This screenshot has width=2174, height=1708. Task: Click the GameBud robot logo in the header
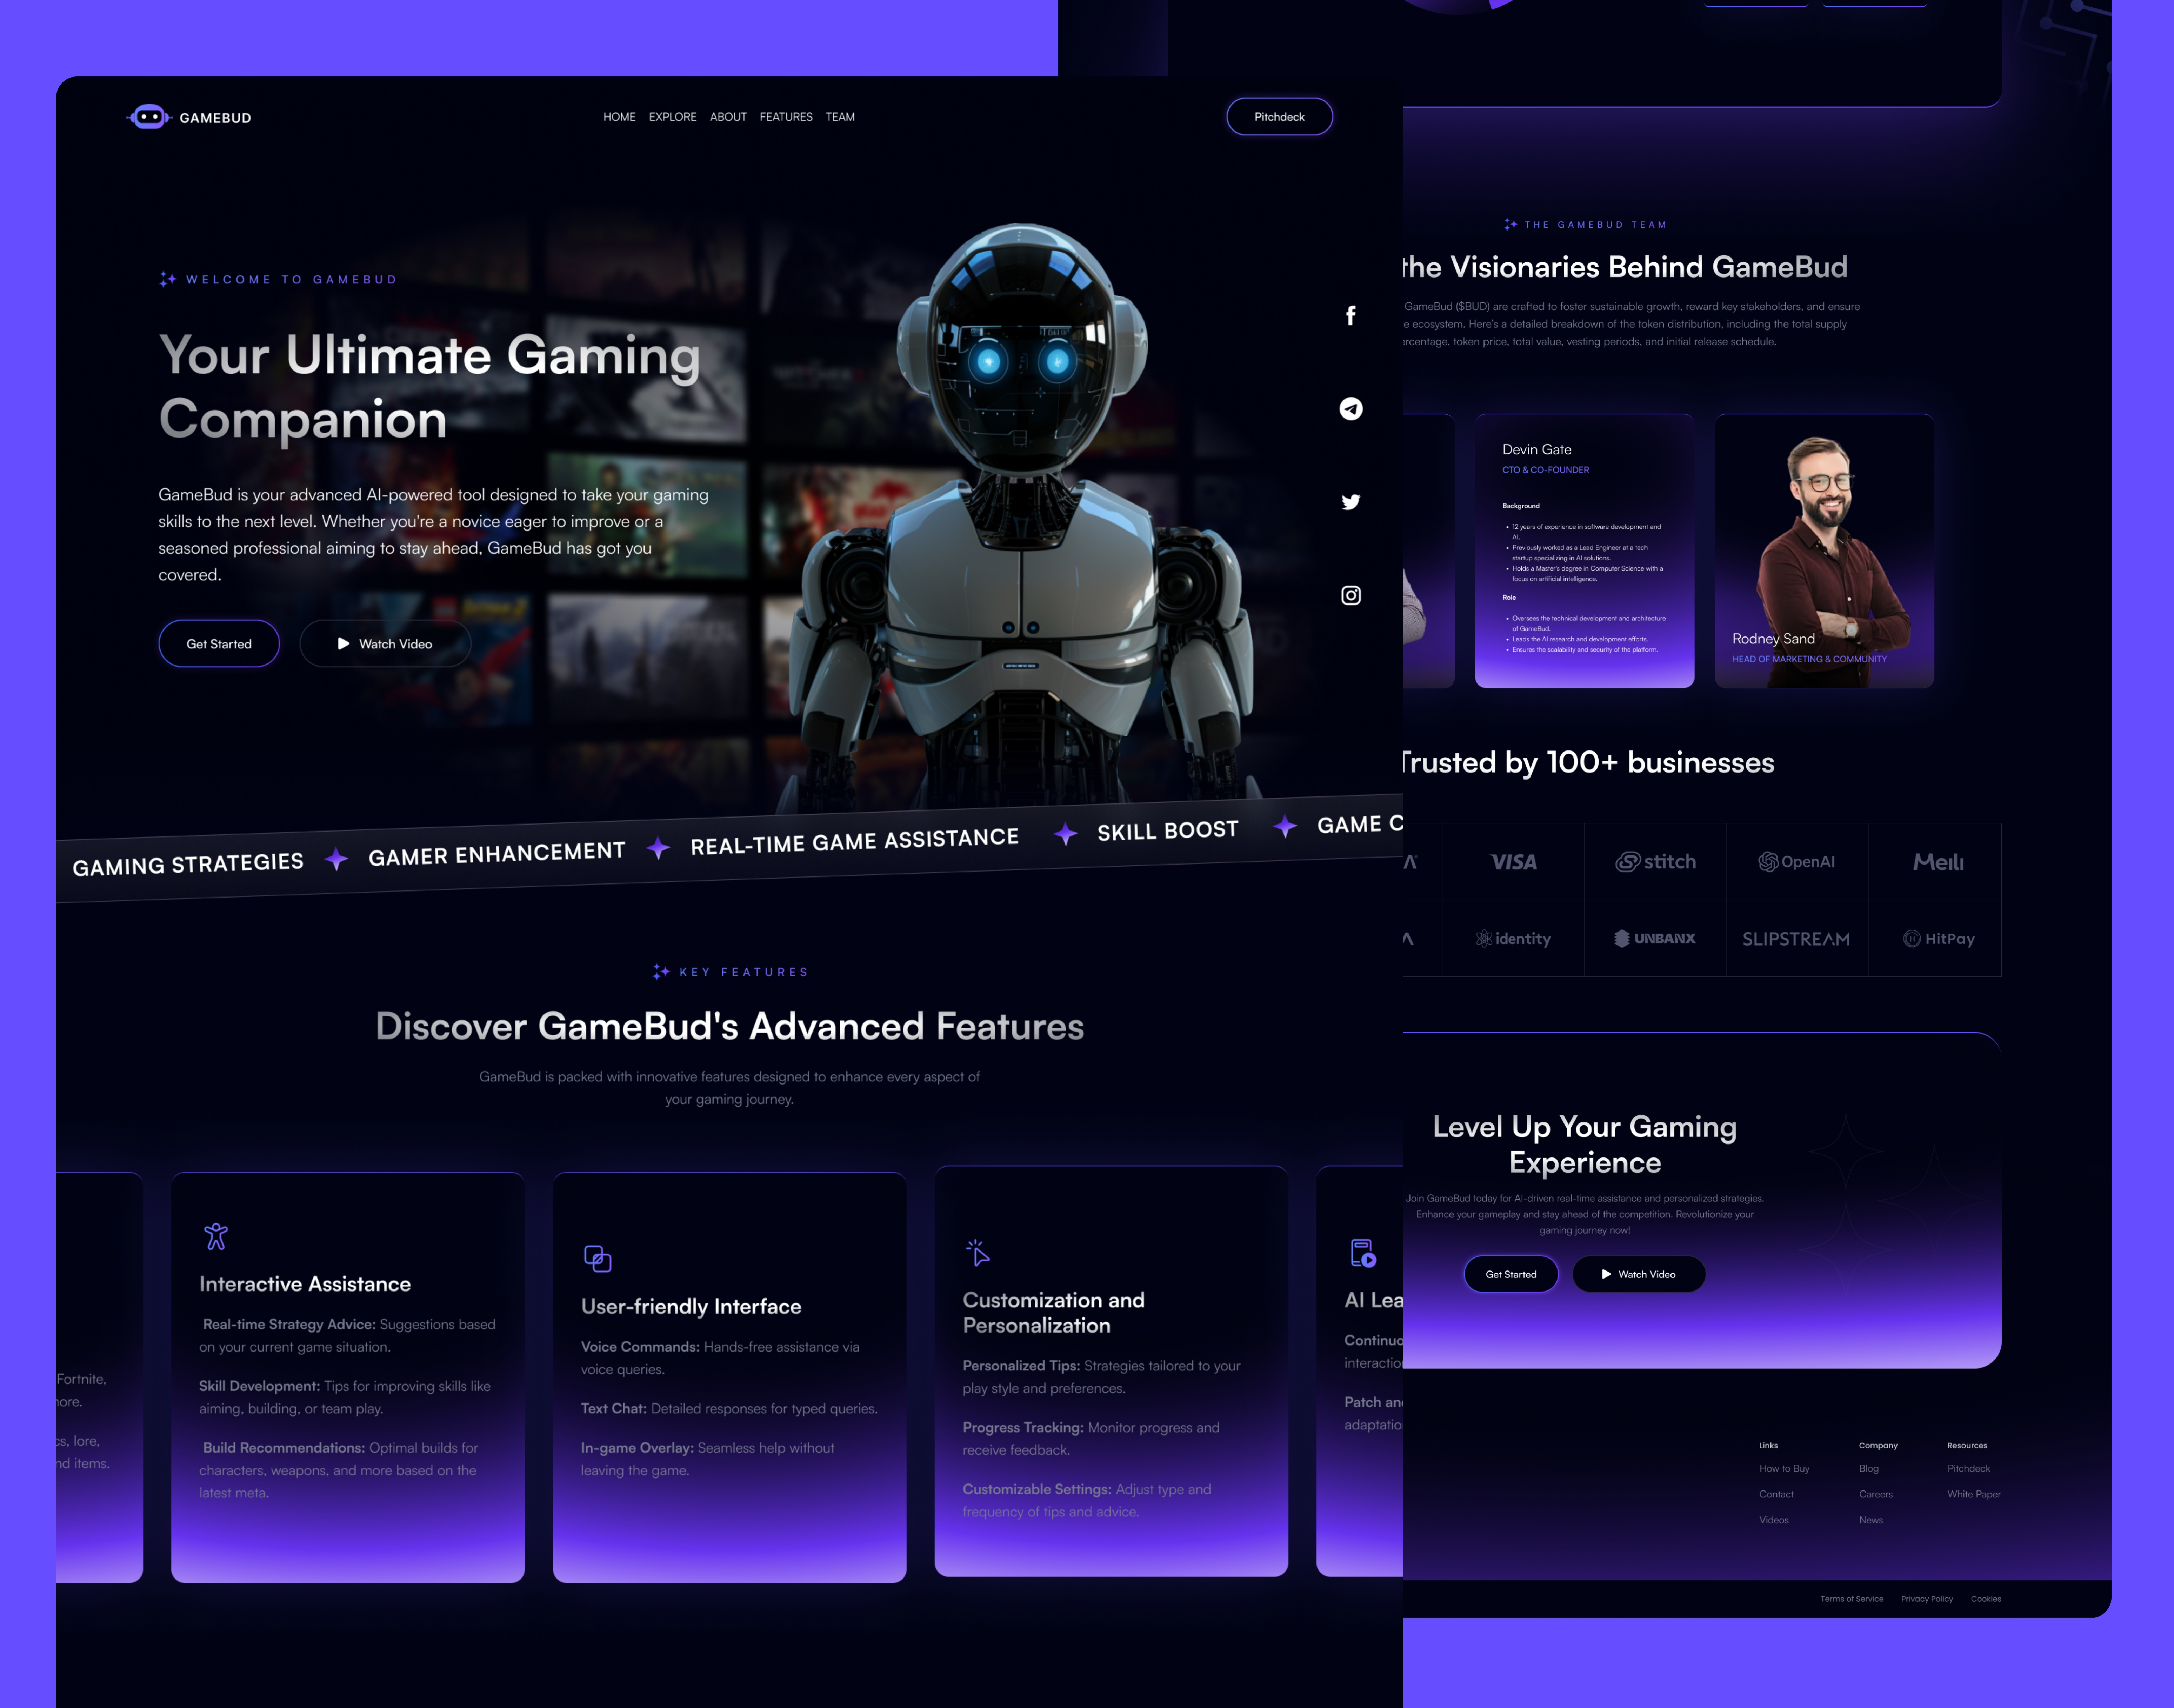(x=150, y=117)
